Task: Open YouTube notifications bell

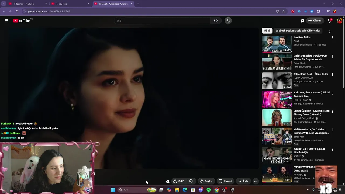Action: click(329, 21)
